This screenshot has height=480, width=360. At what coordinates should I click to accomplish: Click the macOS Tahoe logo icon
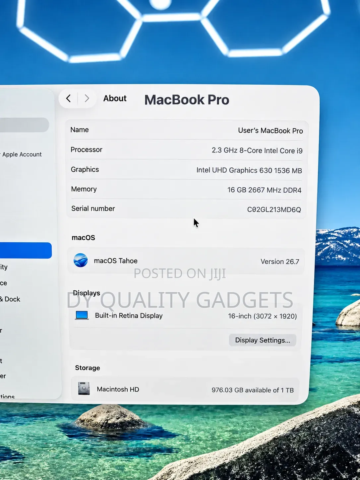click(x=81, y=260)
